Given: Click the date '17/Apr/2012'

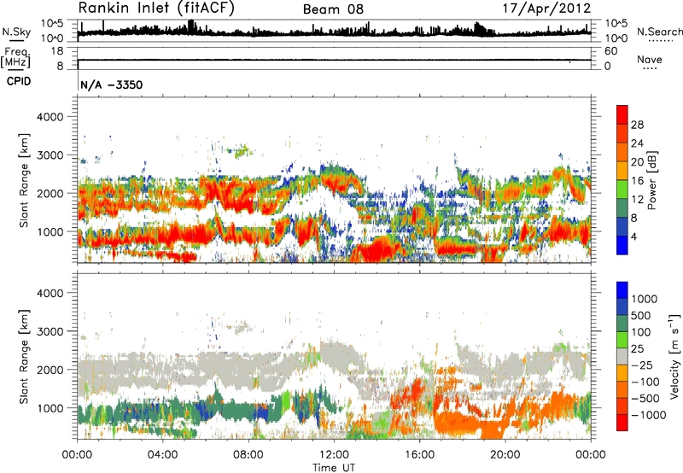Looking at the screenshot, I should pyautogui.click(x=547, y=9).
